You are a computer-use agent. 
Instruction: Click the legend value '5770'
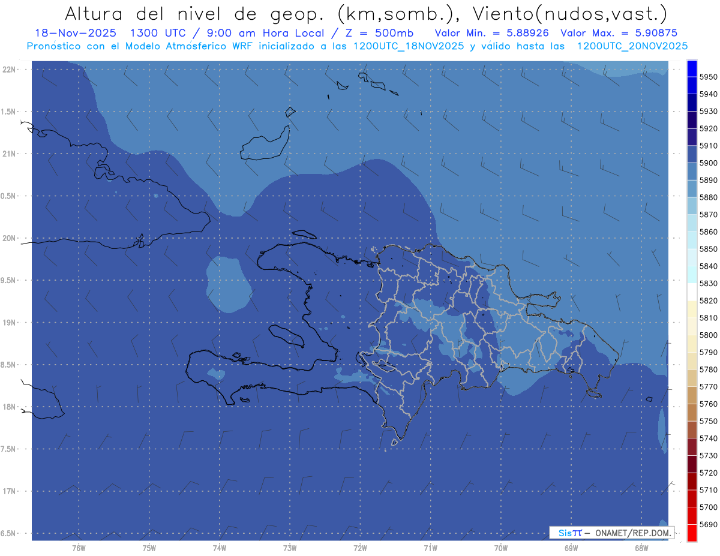(x=709, y=387)
